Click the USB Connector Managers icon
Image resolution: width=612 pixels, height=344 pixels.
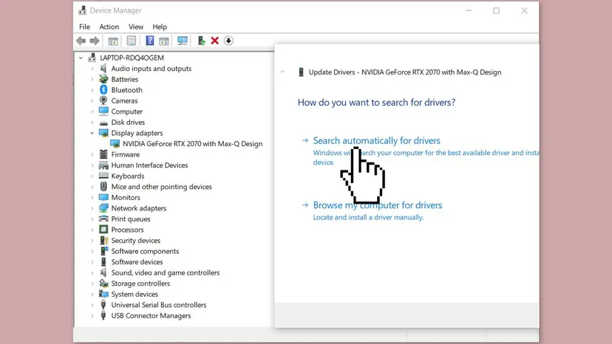point(103,315)
